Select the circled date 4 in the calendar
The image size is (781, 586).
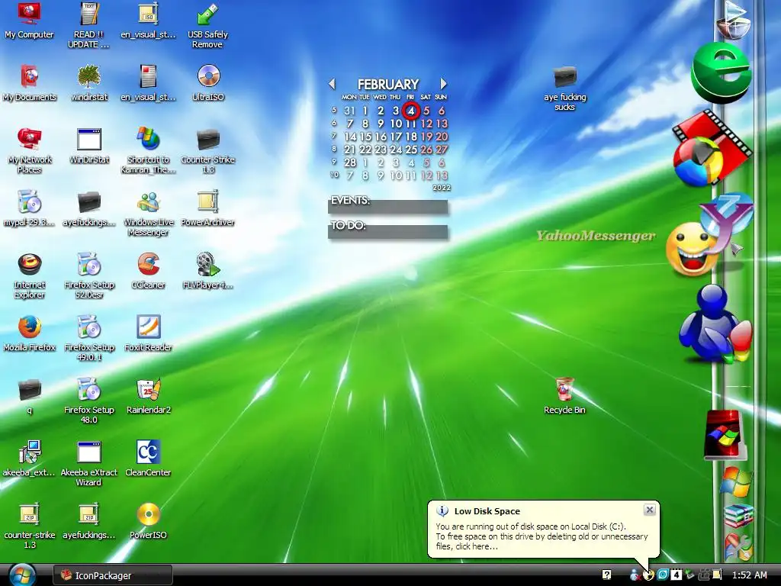point(411,111)
